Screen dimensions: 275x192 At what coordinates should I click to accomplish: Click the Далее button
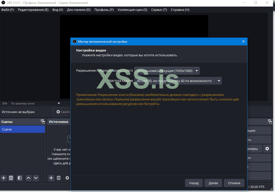213,183
